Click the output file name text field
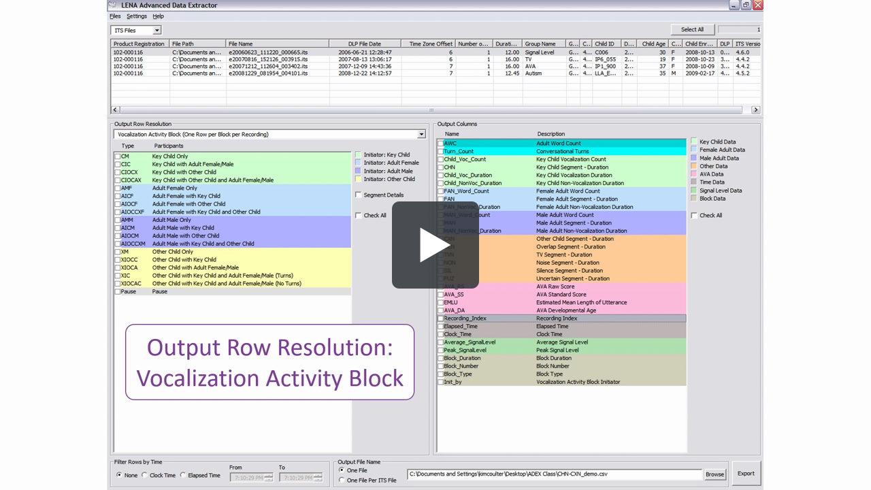 click(x=551, y=474)
